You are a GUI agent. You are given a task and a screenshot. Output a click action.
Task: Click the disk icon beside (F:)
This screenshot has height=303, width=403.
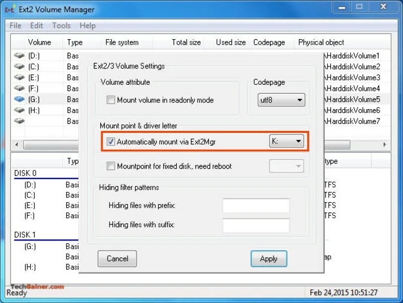click(18, 88)
